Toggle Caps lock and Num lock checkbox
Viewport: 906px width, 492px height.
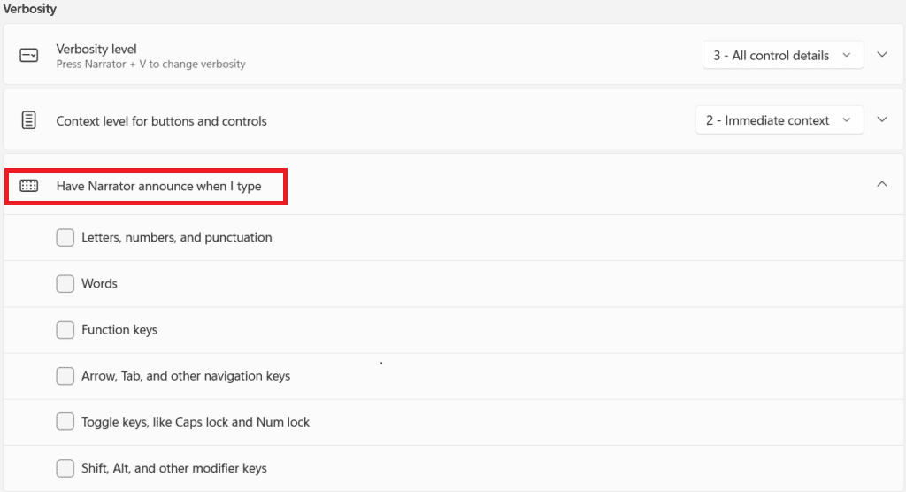pos(65,422)
